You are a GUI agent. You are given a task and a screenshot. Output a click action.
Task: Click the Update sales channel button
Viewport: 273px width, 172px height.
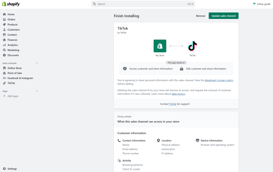[224, 16]
